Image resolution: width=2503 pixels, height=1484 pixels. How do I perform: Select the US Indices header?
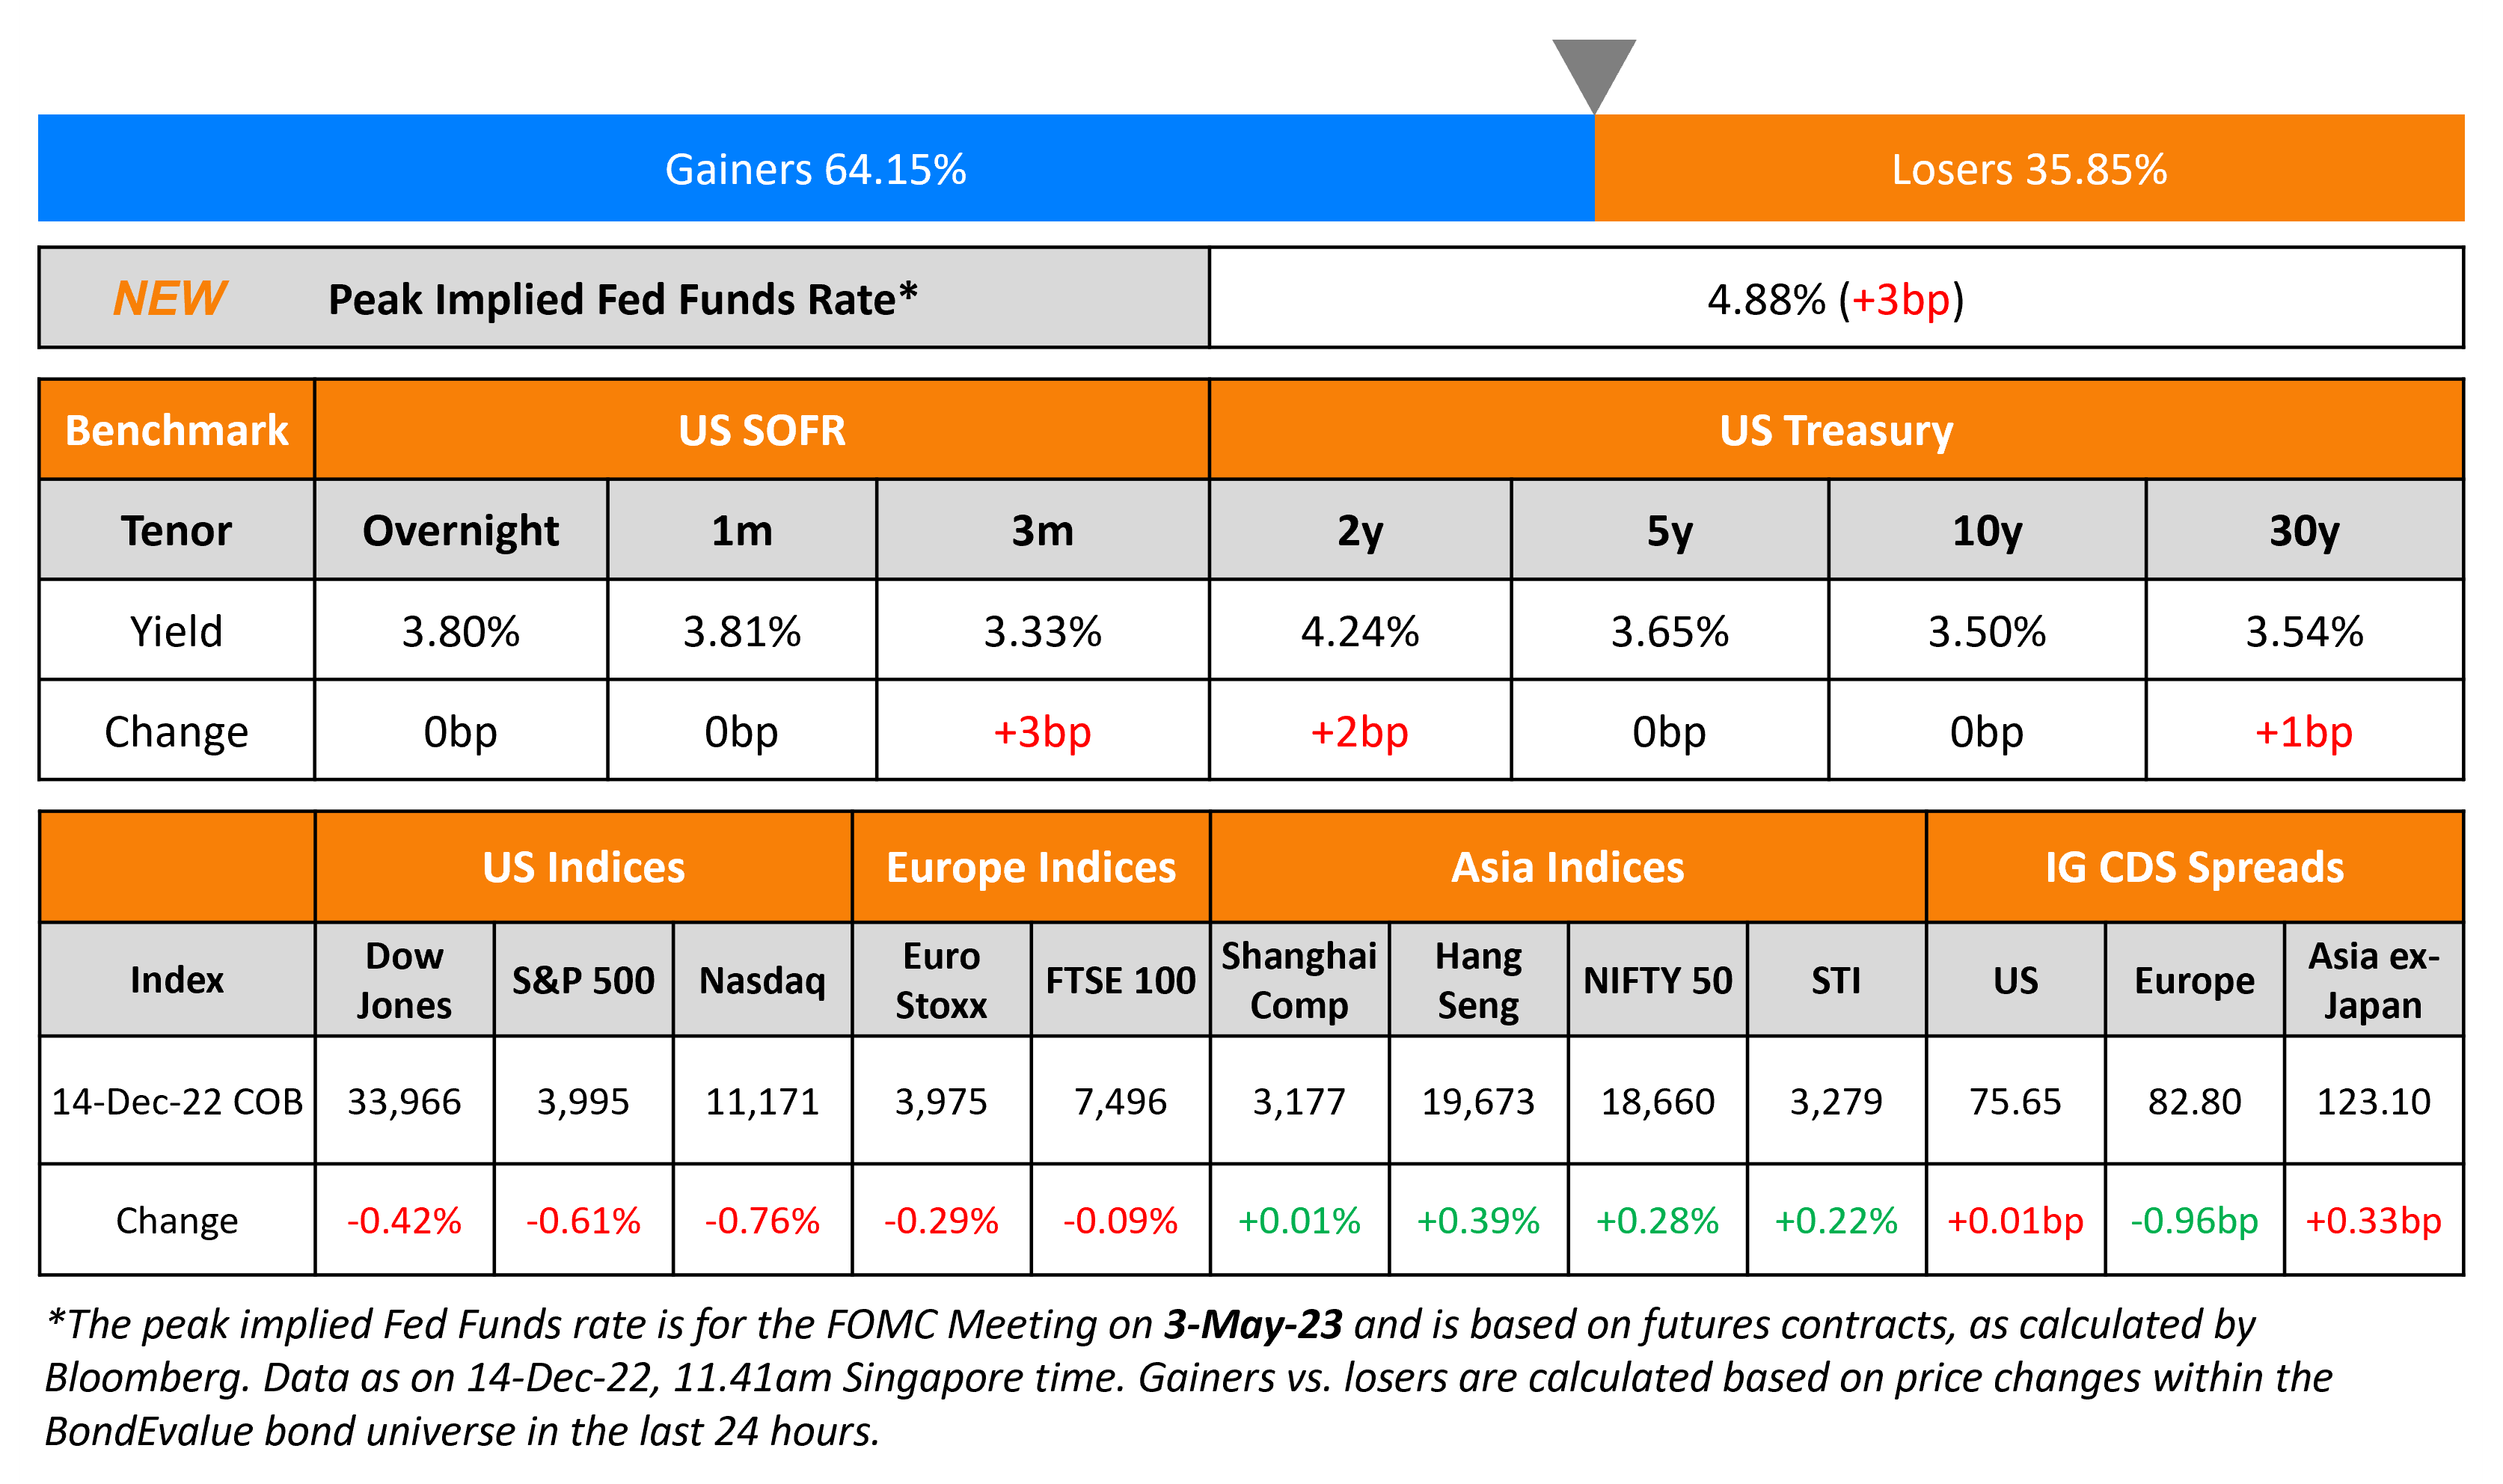tap(583, 867)
